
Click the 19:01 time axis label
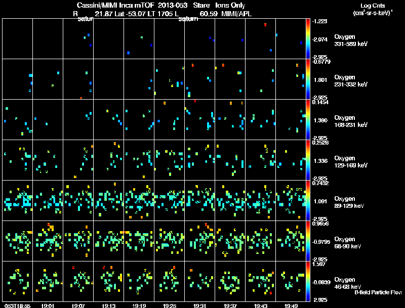coord(48,306)
